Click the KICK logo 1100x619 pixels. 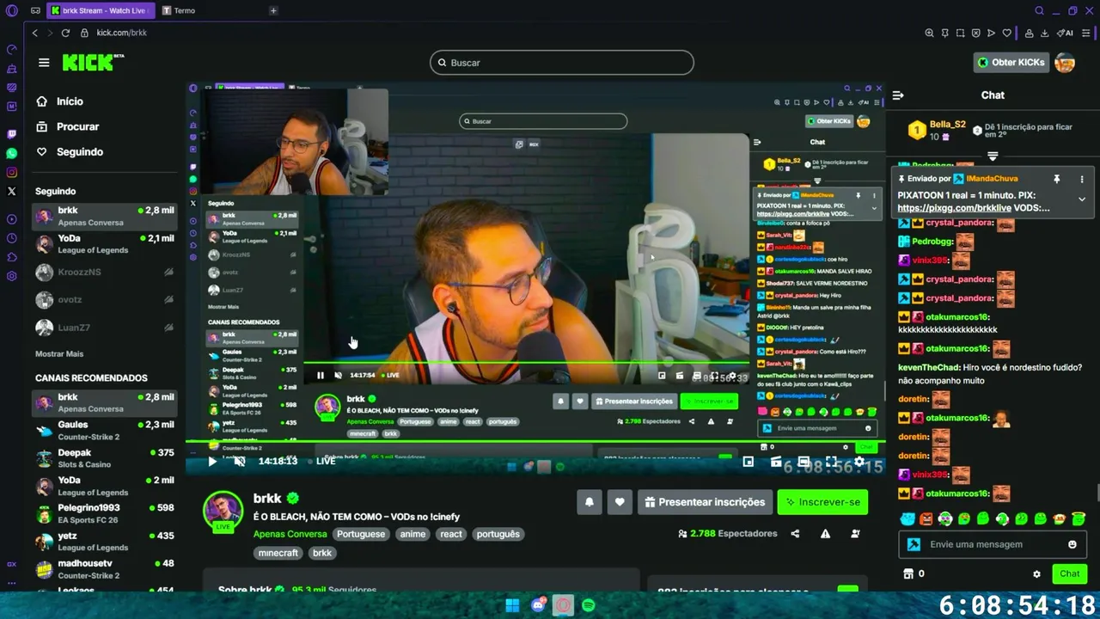[x=92, y=63]
